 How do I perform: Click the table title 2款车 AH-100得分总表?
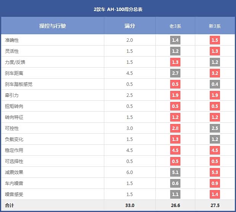click(x=118, y=9)
